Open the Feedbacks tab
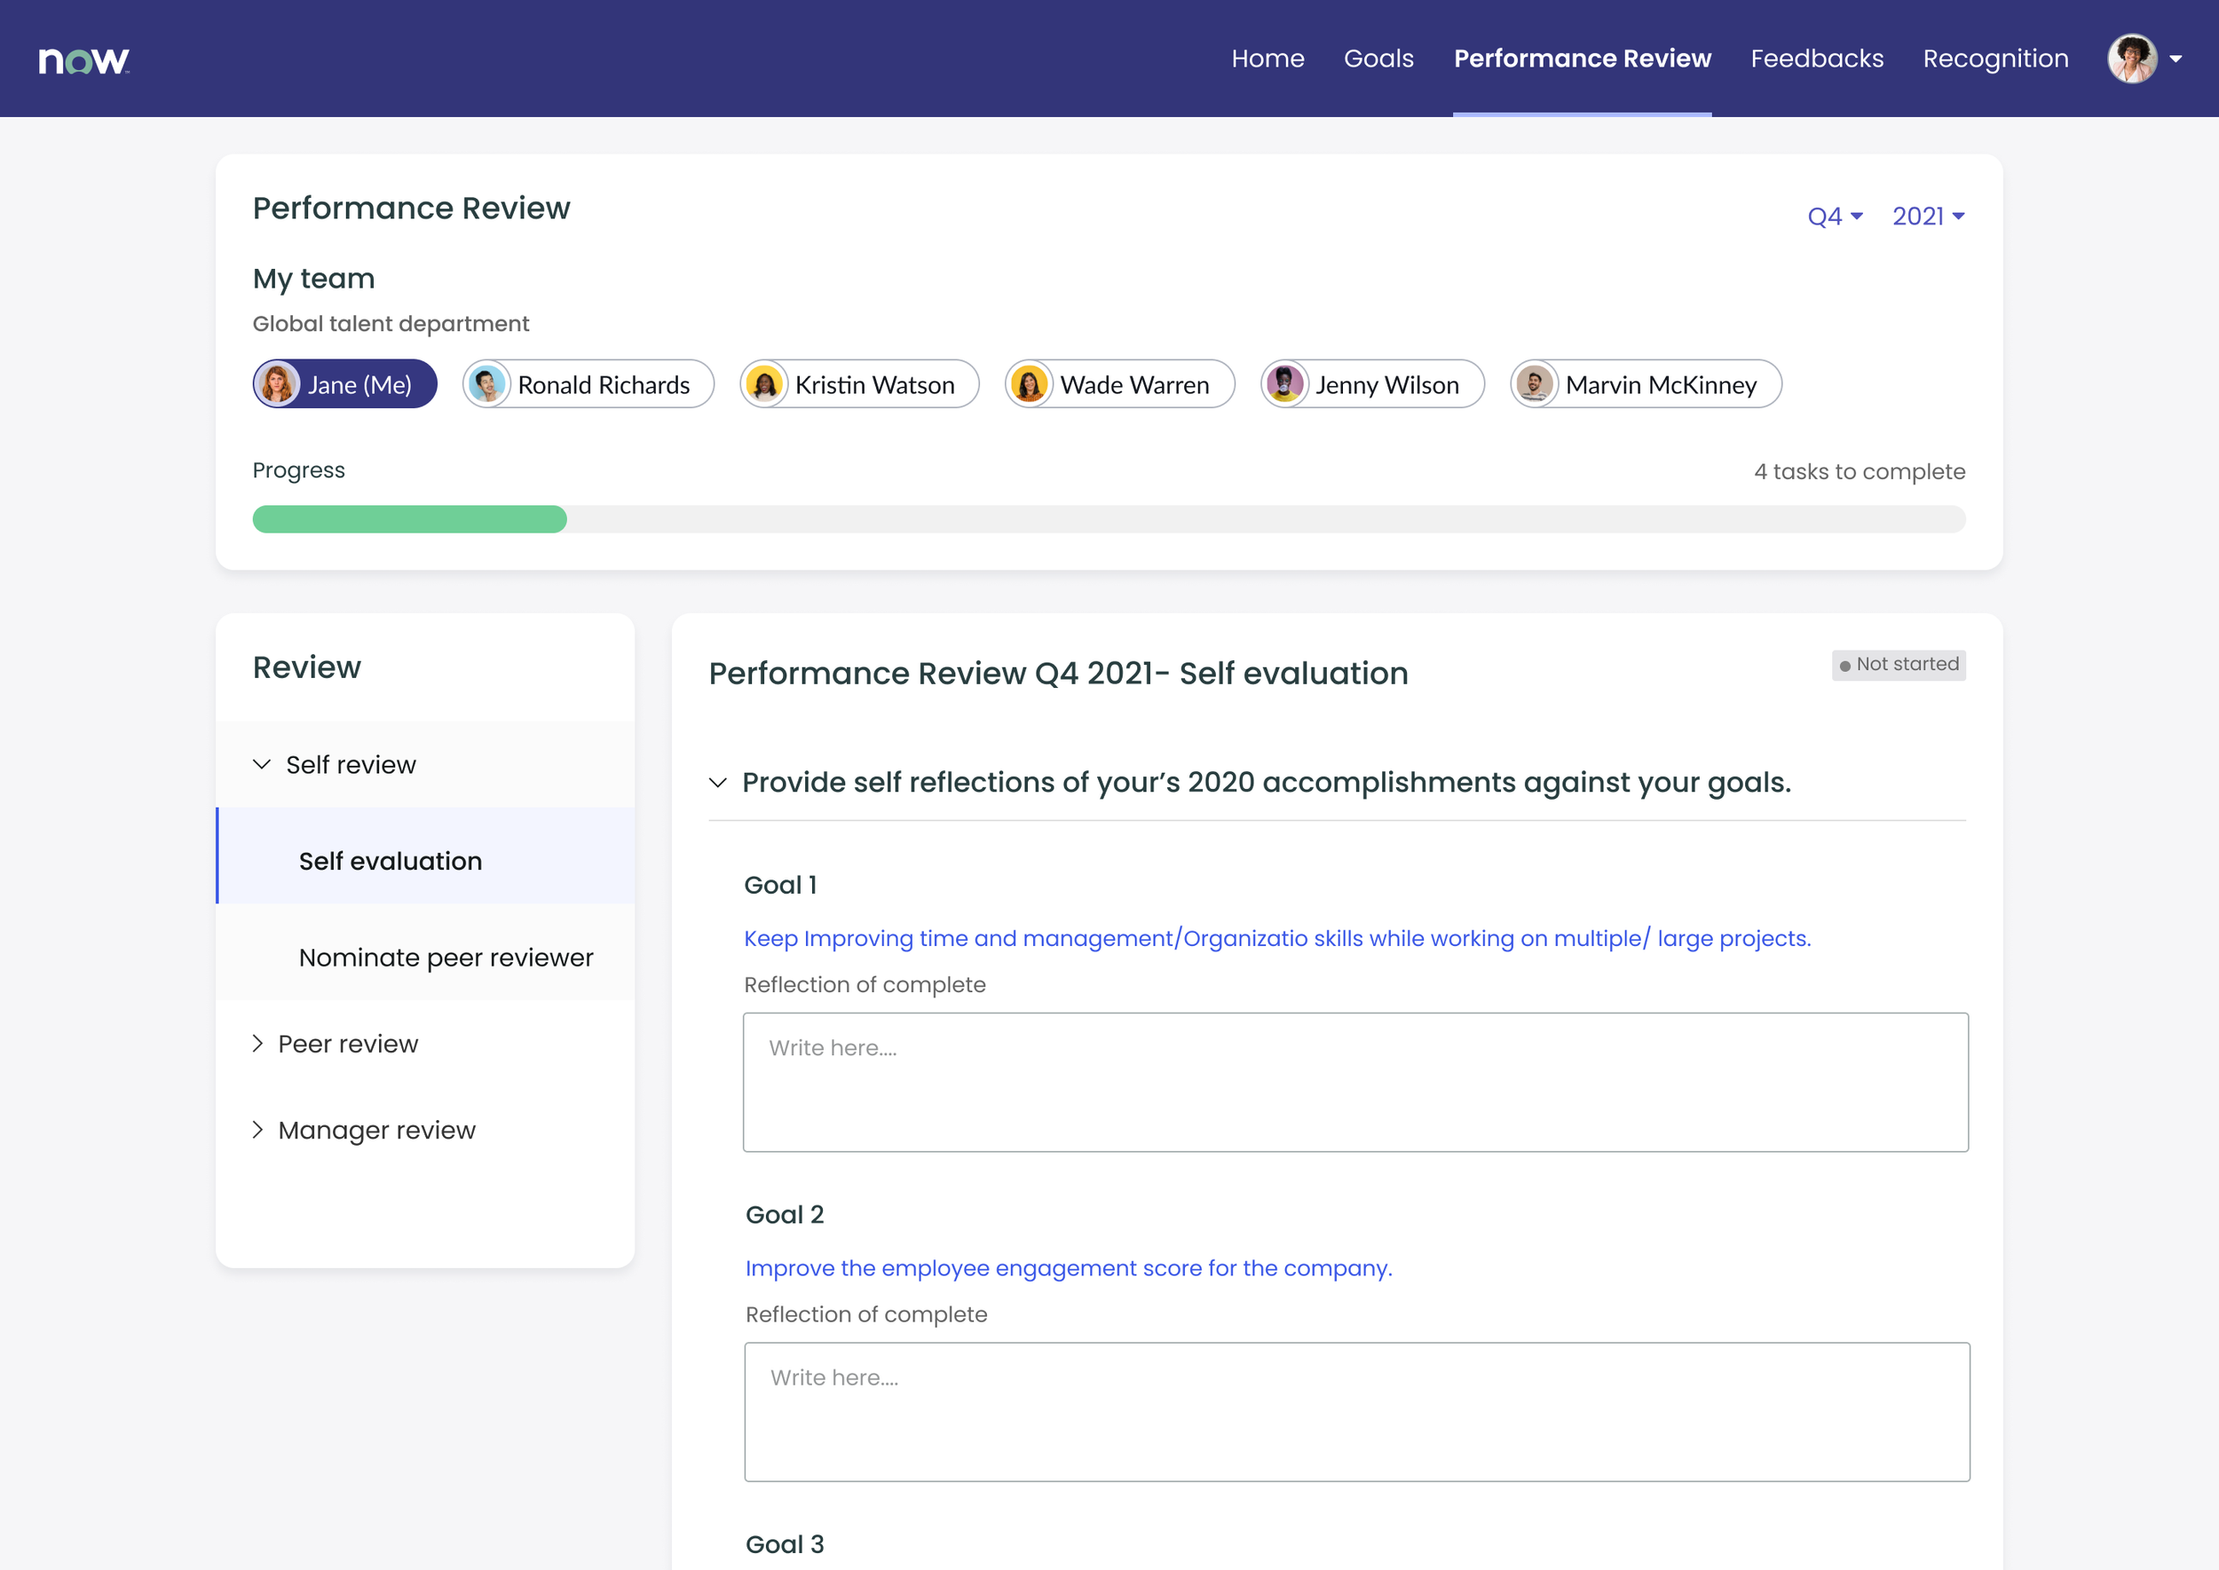Image resolution: width=2219 pixels, height=1570 pixels. tap(1816, 59)
